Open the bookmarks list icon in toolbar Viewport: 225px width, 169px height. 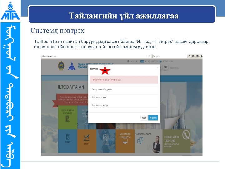click(x=193, y=56)
